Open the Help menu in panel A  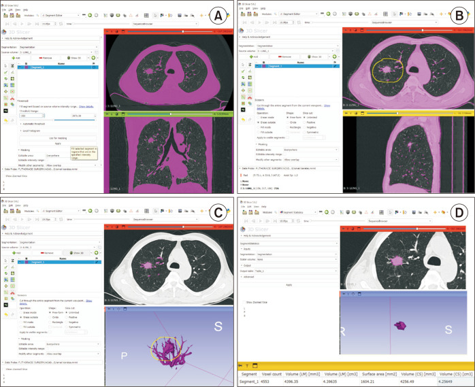25,8
